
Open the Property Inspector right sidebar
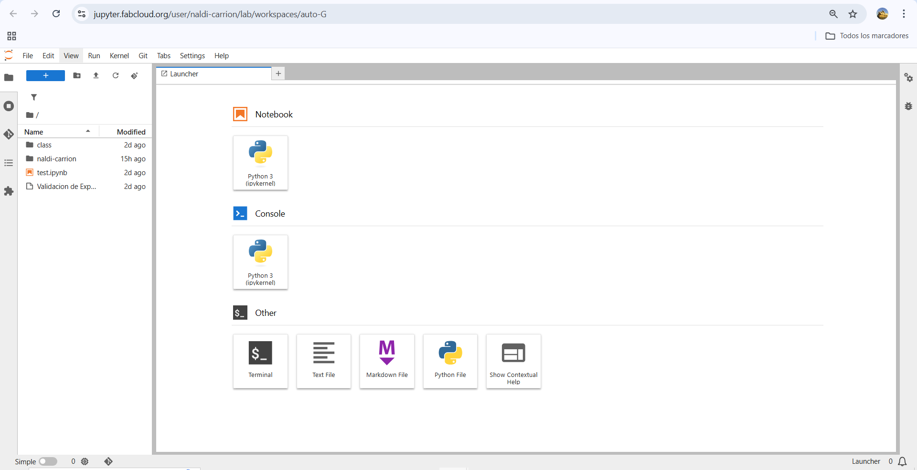[x=908, y=77]
